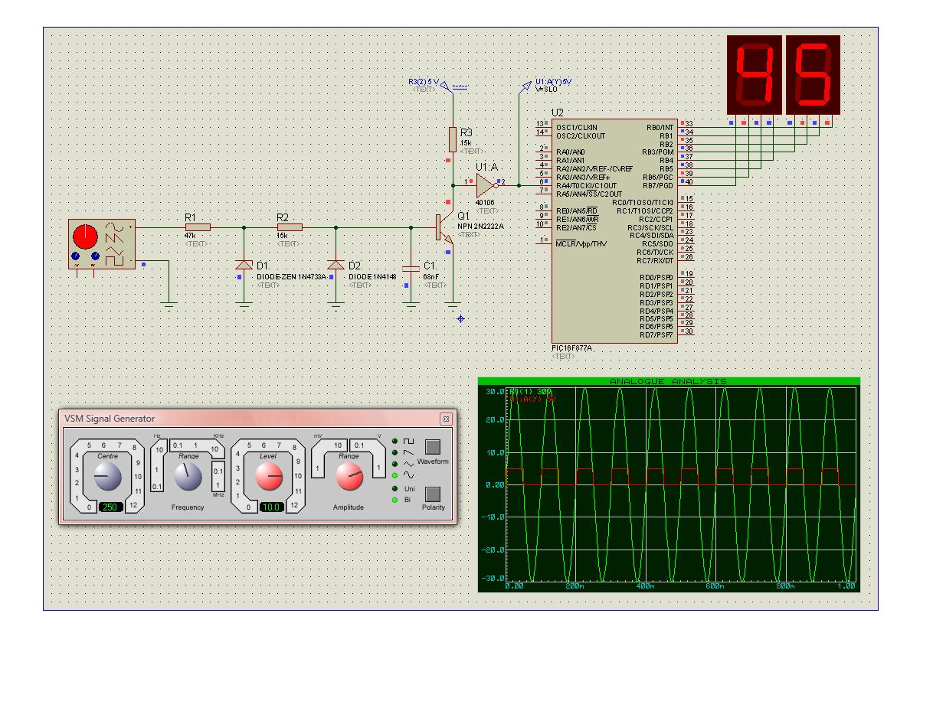Select diode D2 1N4148 symbol
The width and height of the screenshot is (933, 711).
pos(336,264)
